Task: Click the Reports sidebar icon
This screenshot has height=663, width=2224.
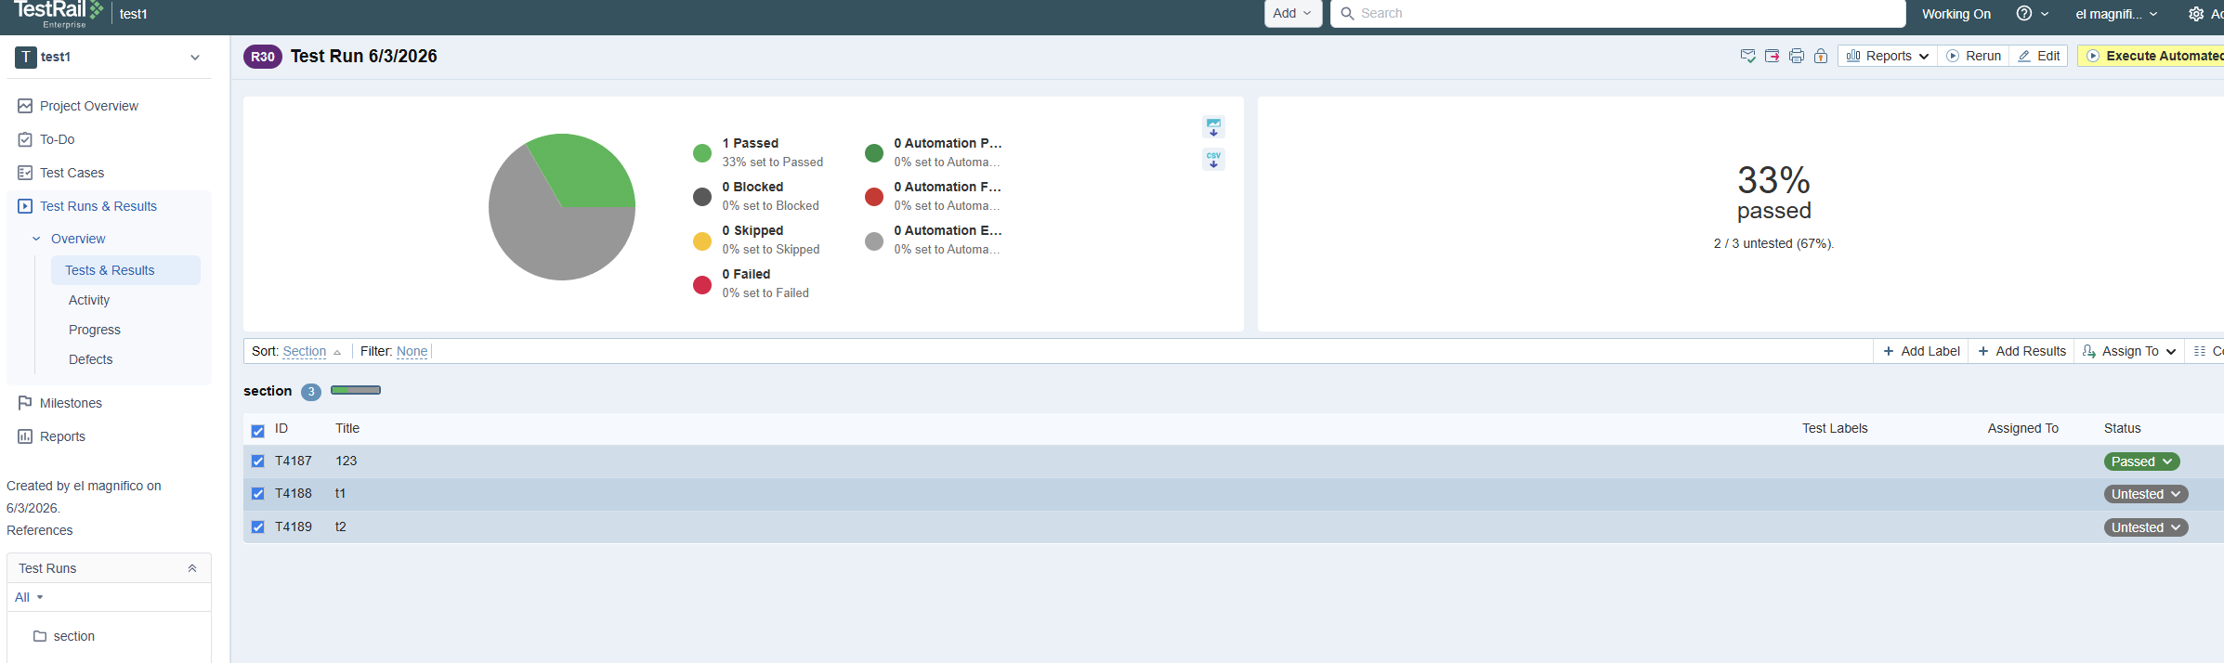Action: [25, 436]
